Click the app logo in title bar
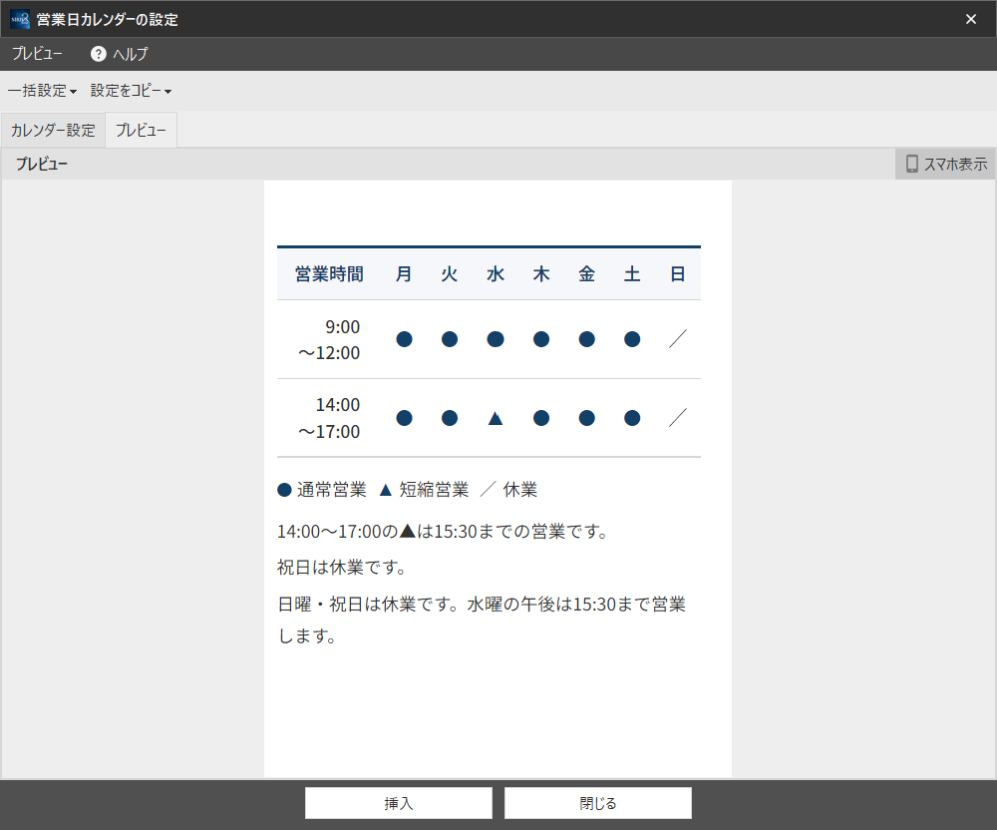The height and width of the screenshot is (830, 997). (x=20, y=19)
